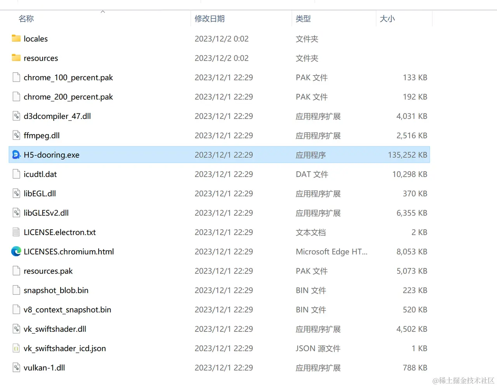Click the 应用程序 type of H5-dooring.exe
Viewport: 497px width, 387px height.
click(311, 155)
